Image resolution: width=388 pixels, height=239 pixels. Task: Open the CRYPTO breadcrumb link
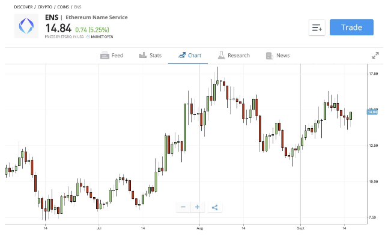(45, 7)
